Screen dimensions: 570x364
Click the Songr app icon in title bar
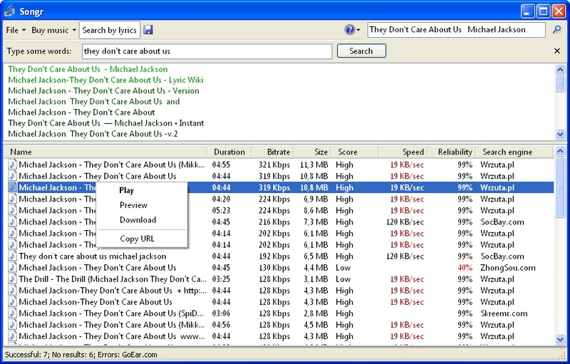(9, 11)
